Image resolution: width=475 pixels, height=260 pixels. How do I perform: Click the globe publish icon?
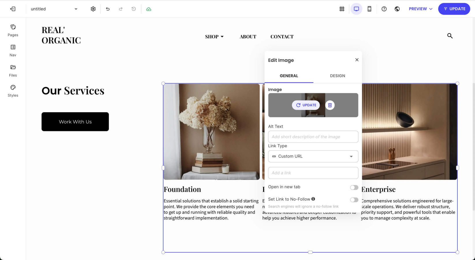[397, 9]
